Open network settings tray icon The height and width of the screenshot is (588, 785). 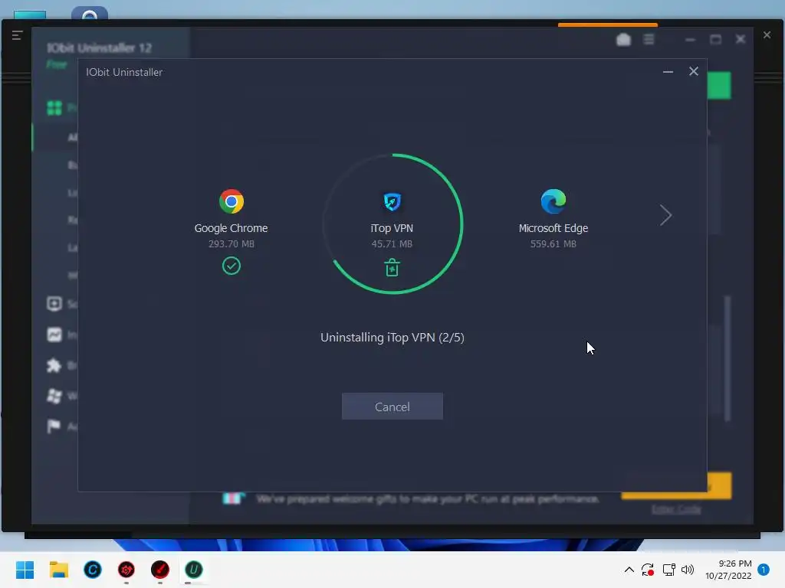tap(668, 570)
